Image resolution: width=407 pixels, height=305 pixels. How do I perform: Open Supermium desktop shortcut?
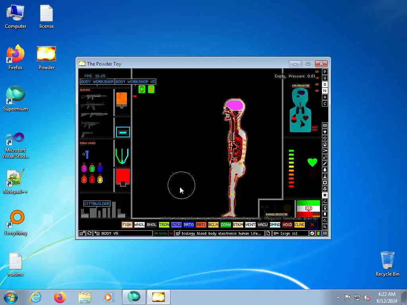point(16,99)
